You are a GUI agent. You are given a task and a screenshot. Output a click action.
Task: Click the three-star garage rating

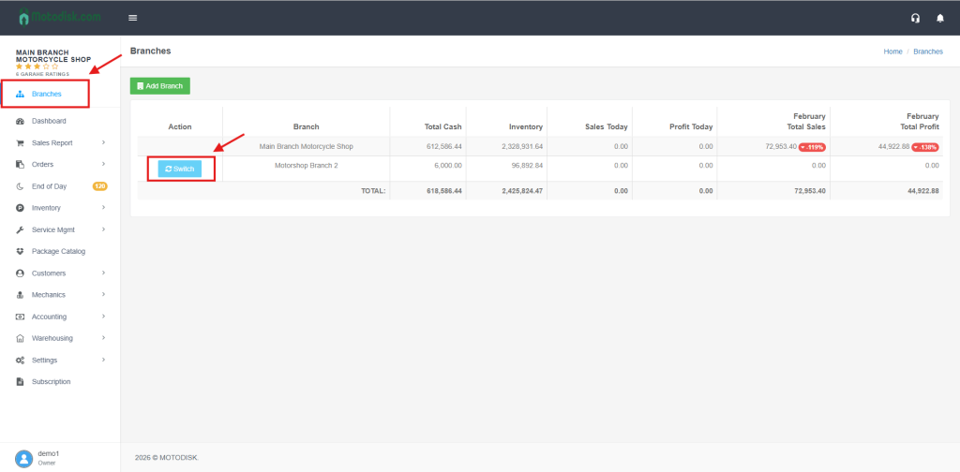pos(37,66)
